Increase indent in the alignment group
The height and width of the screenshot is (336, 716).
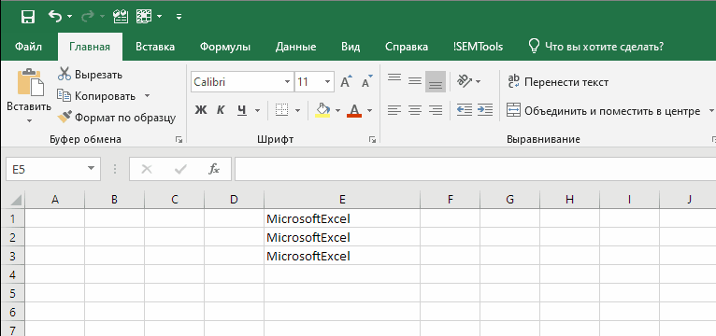[485, 110]
